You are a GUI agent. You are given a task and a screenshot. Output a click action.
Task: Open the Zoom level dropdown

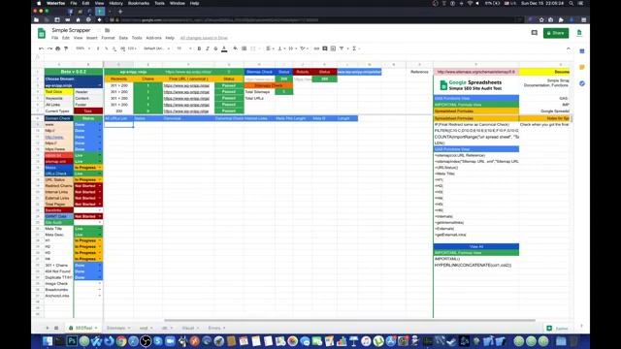pos(82,48)
